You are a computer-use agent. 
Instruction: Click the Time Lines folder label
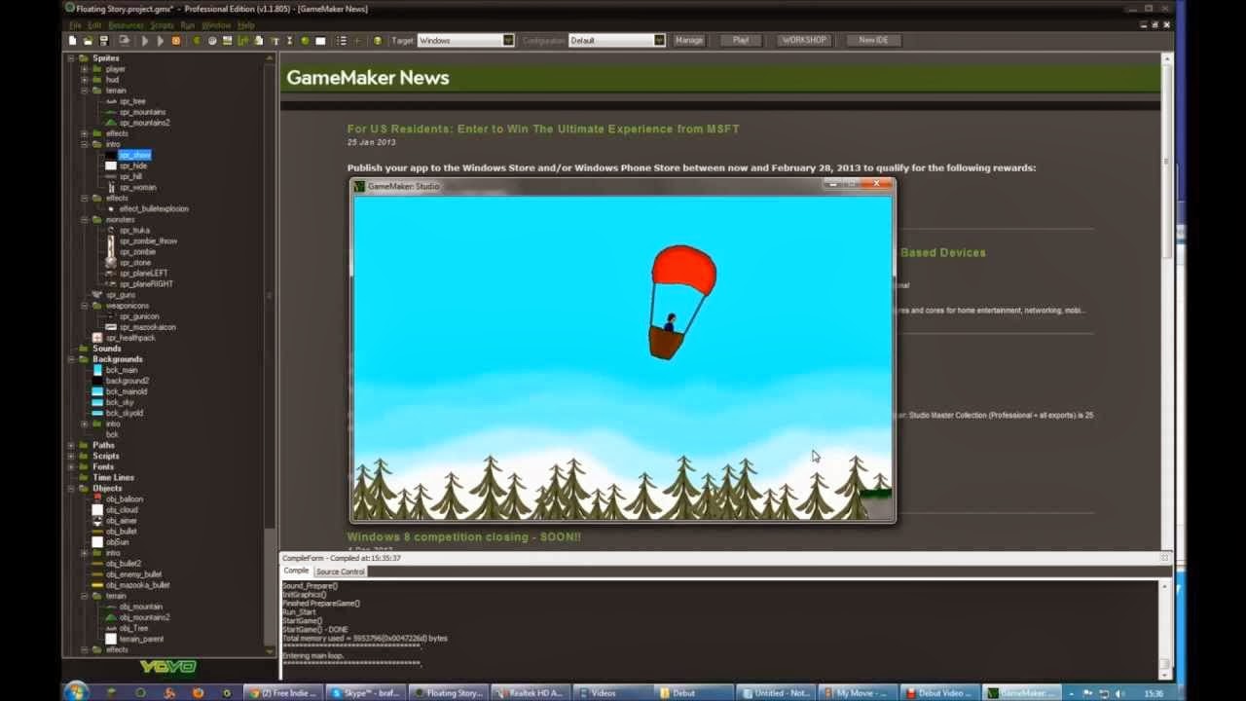click(113, 477)
